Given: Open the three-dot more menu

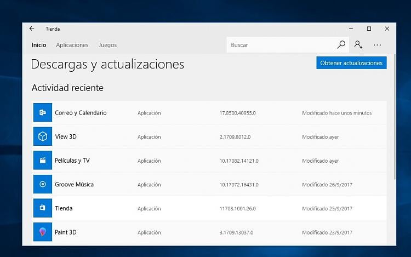Looking at the screenshot, I should tap(377, 45).
